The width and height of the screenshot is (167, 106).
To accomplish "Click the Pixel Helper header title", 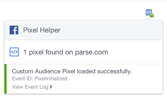I will 42,30.
